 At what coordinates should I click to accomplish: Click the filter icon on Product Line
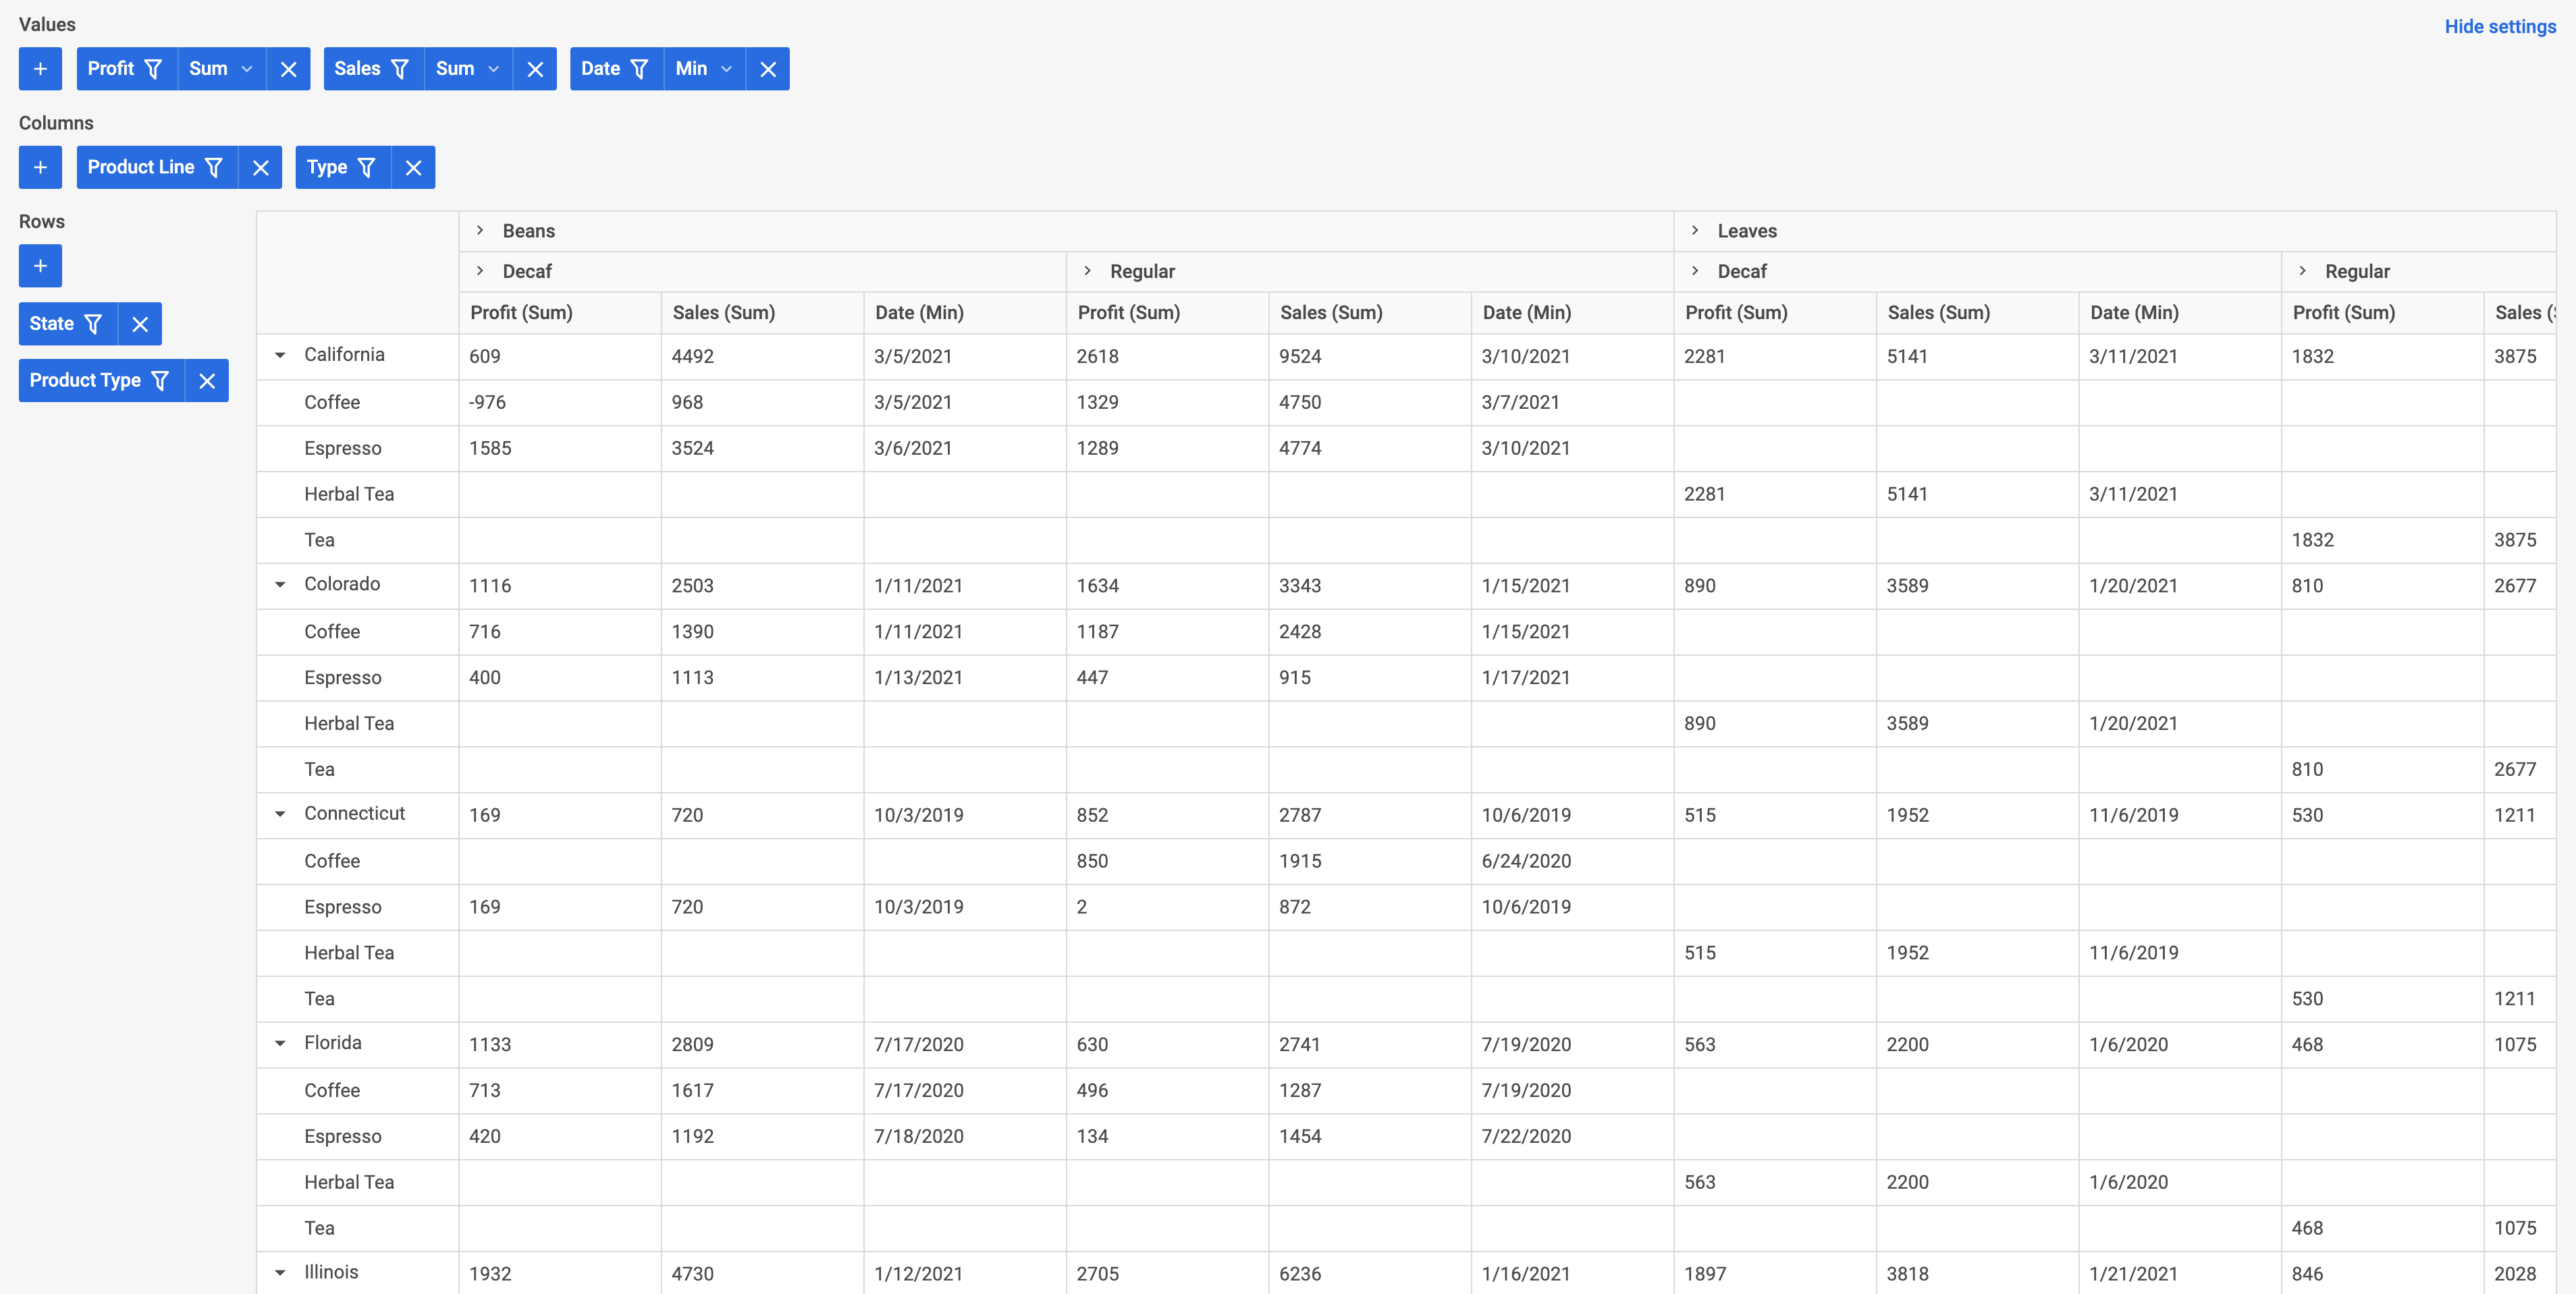click(x=214, y=168)
